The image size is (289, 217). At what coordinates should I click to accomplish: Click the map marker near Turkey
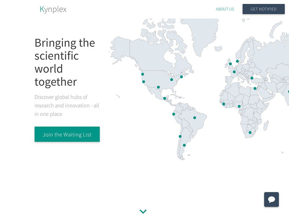pyautogui.click(x=251, y=78)
